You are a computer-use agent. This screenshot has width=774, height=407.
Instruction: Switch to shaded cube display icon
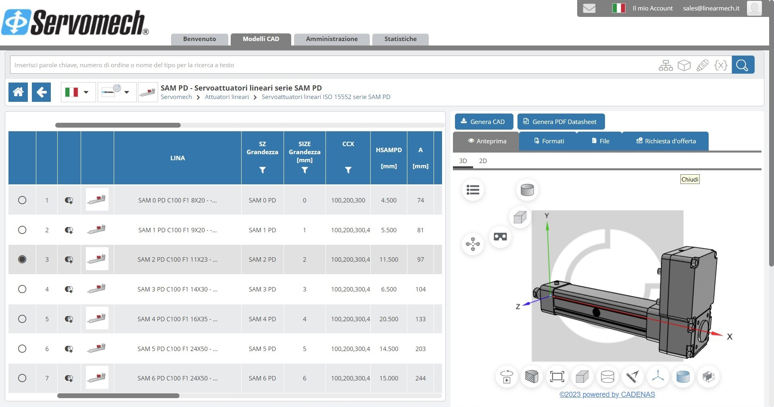(x=582, y=377)
